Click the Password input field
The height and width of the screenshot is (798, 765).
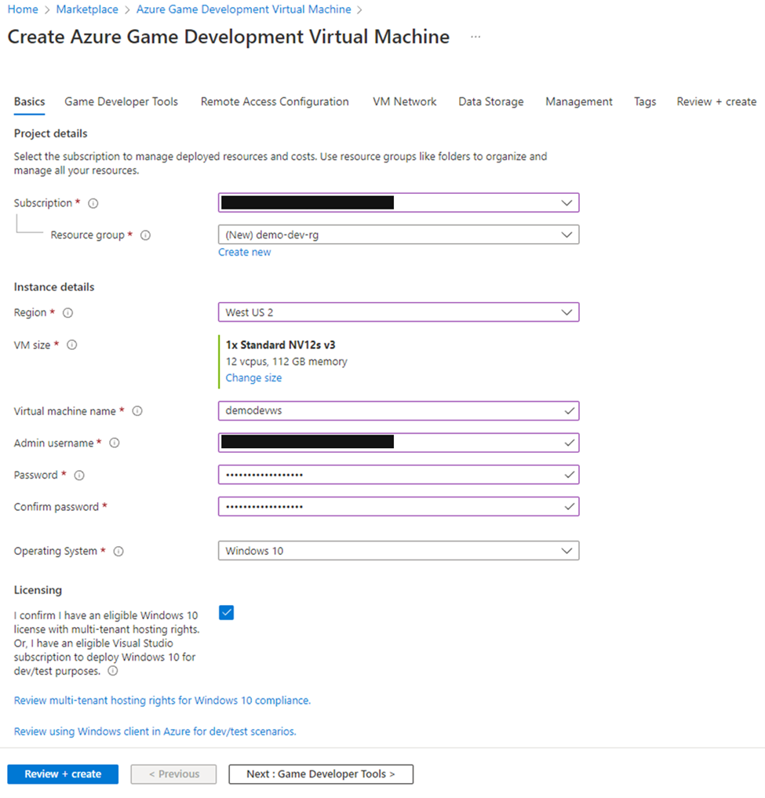pos(398,474)
